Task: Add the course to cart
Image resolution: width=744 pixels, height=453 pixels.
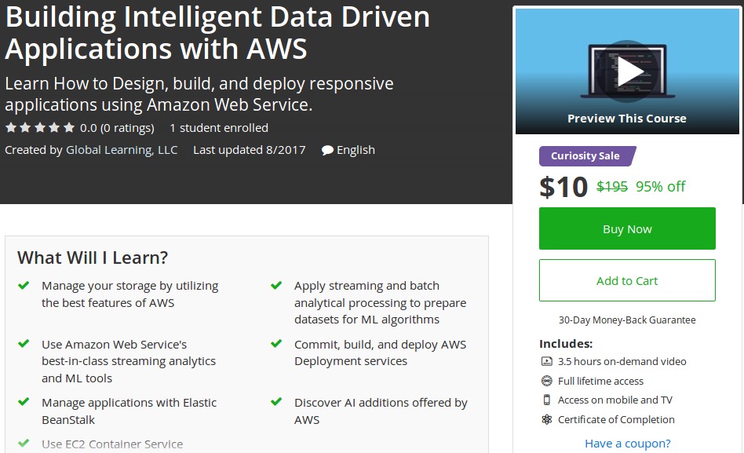Action: click(x=626, y=279)
